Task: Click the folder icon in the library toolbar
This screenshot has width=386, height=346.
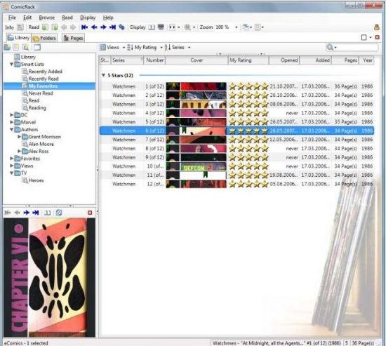Action: pyautogui.click(x=7, y=47)
